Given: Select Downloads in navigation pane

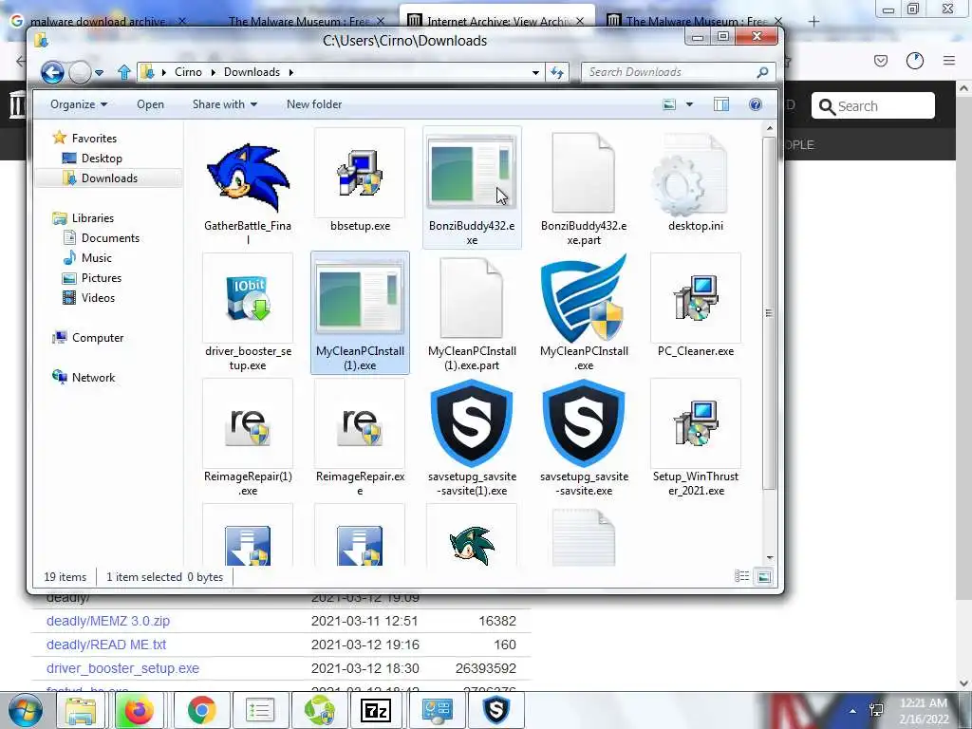Looking at the screenshot, I should point(109,178).
